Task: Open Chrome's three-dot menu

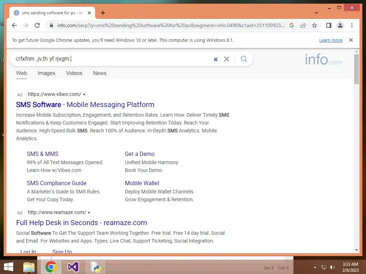Action: [352, 25]
